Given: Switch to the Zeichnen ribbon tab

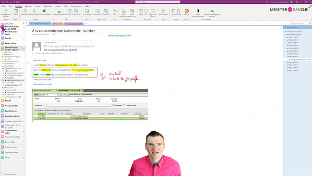Looking at the screenshot, I should coord(28,6).
